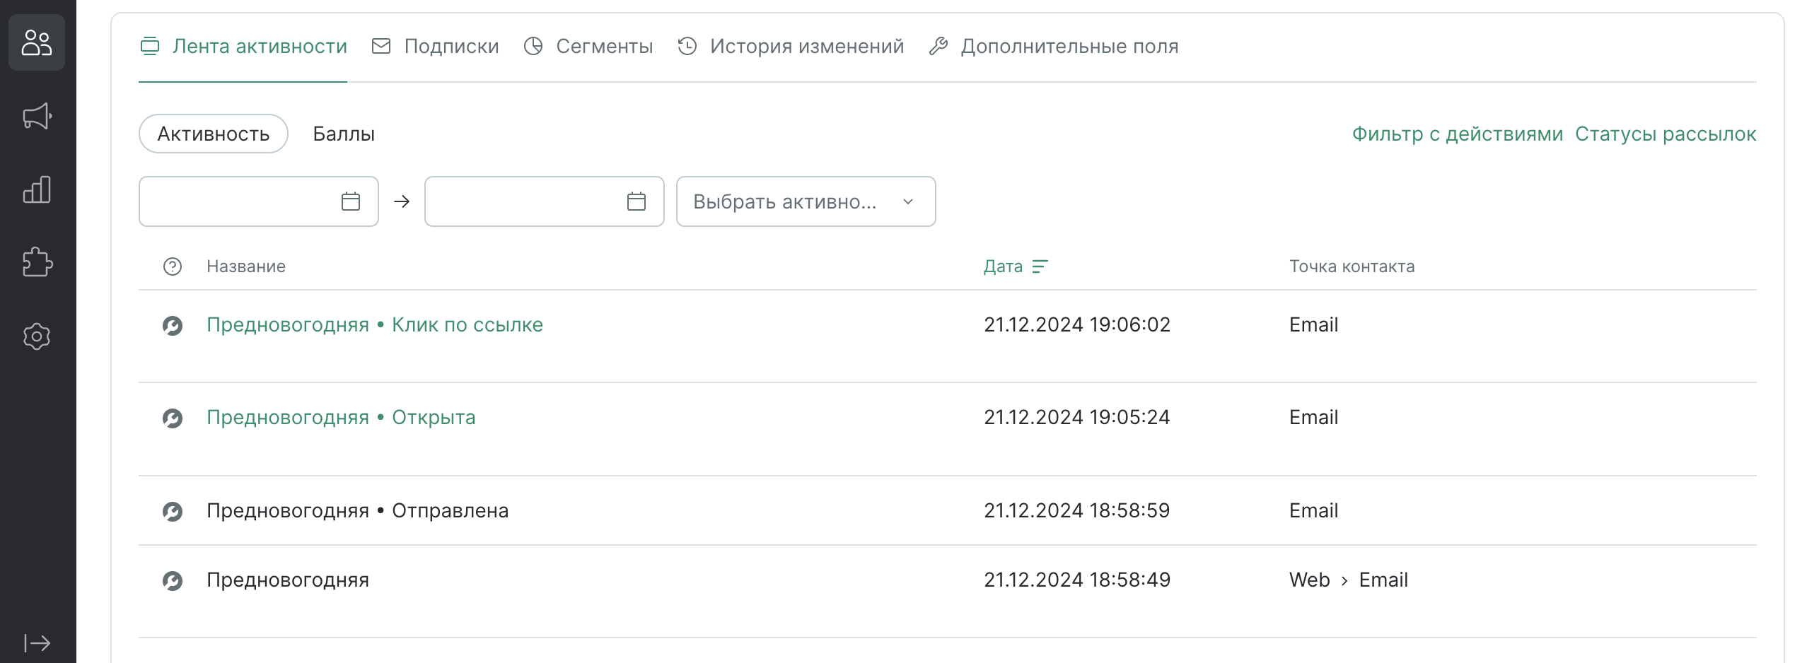Click the Предновогодняя • Отправлена row text
Screen dimensions: 1819x663
coord(357,510)
